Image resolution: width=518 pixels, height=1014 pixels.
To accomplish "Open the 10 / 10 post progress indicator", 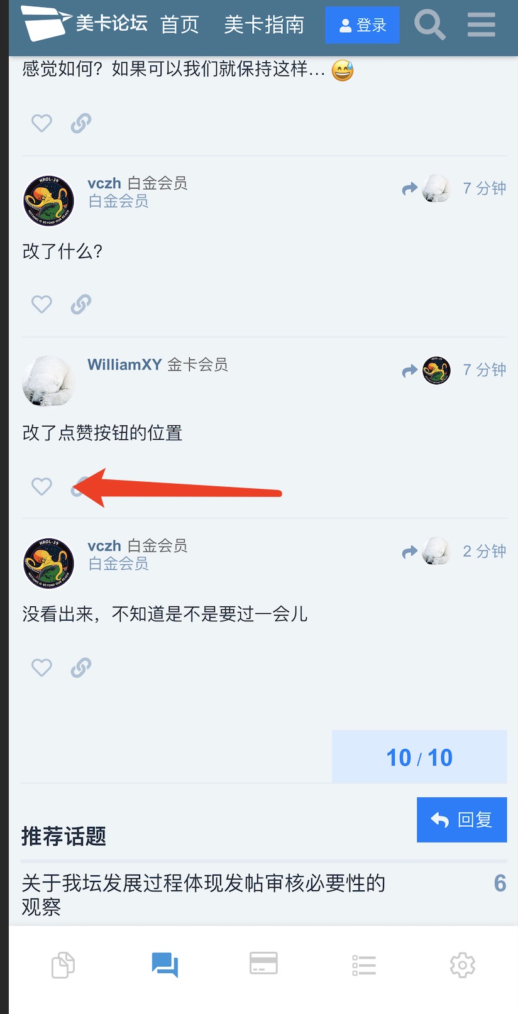I will [419, 757].
